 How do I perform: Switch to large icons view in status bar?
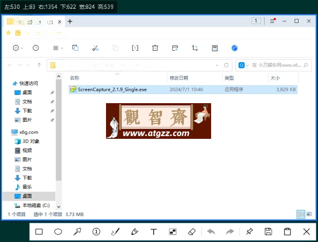pyautogui.click(x=309, y=214)
